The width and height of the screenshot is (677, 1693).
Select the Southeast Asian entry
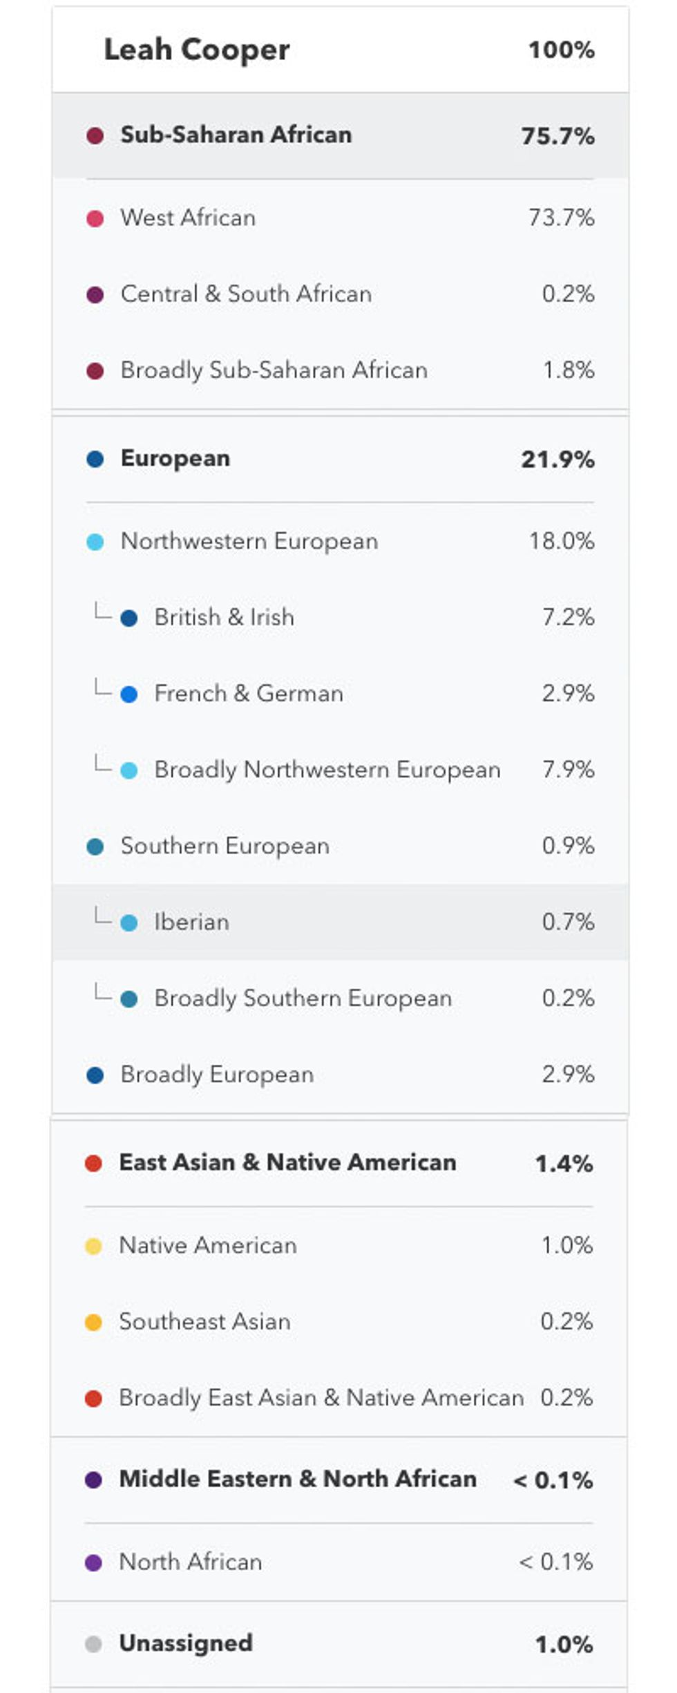338,1322
